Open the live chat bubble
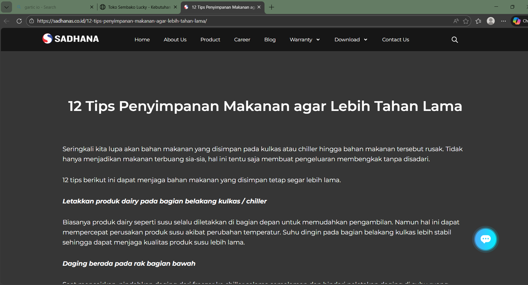This screenshot has width=528, height=285. click(x=486, y=239)
